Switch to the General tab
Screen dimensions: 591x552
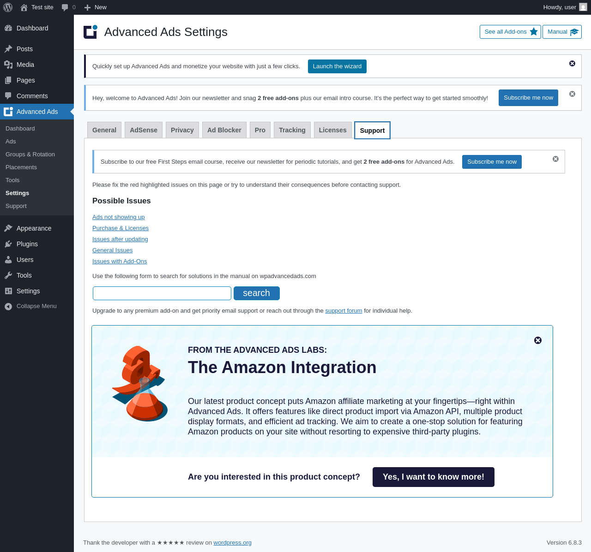(x=104, y=130)
